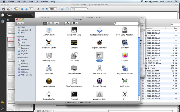
Task: Open ODBC Administrator icon
Action: 74,81
